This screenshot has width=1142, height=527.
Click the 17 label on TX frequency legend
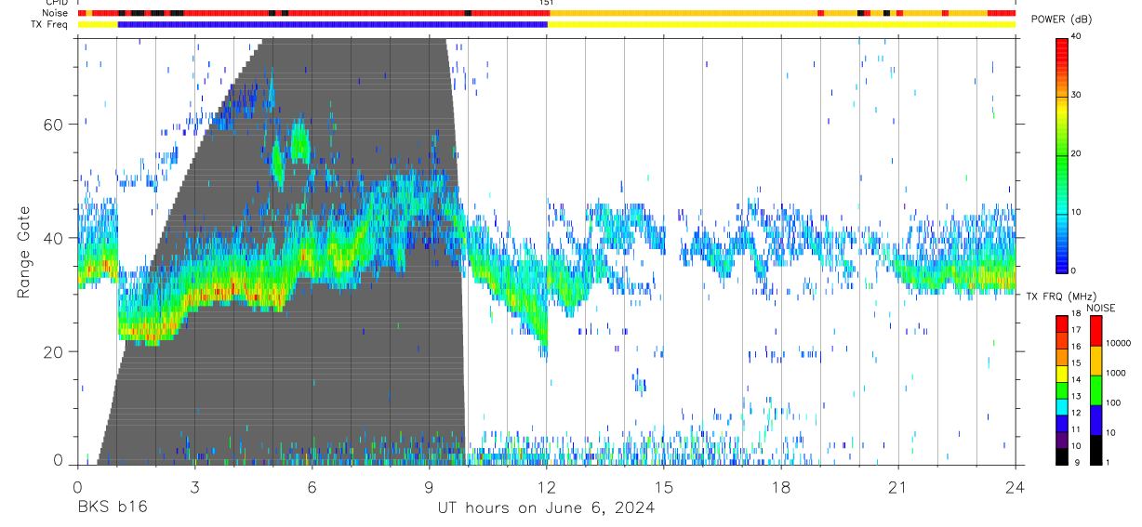[x=1075, y=330]
